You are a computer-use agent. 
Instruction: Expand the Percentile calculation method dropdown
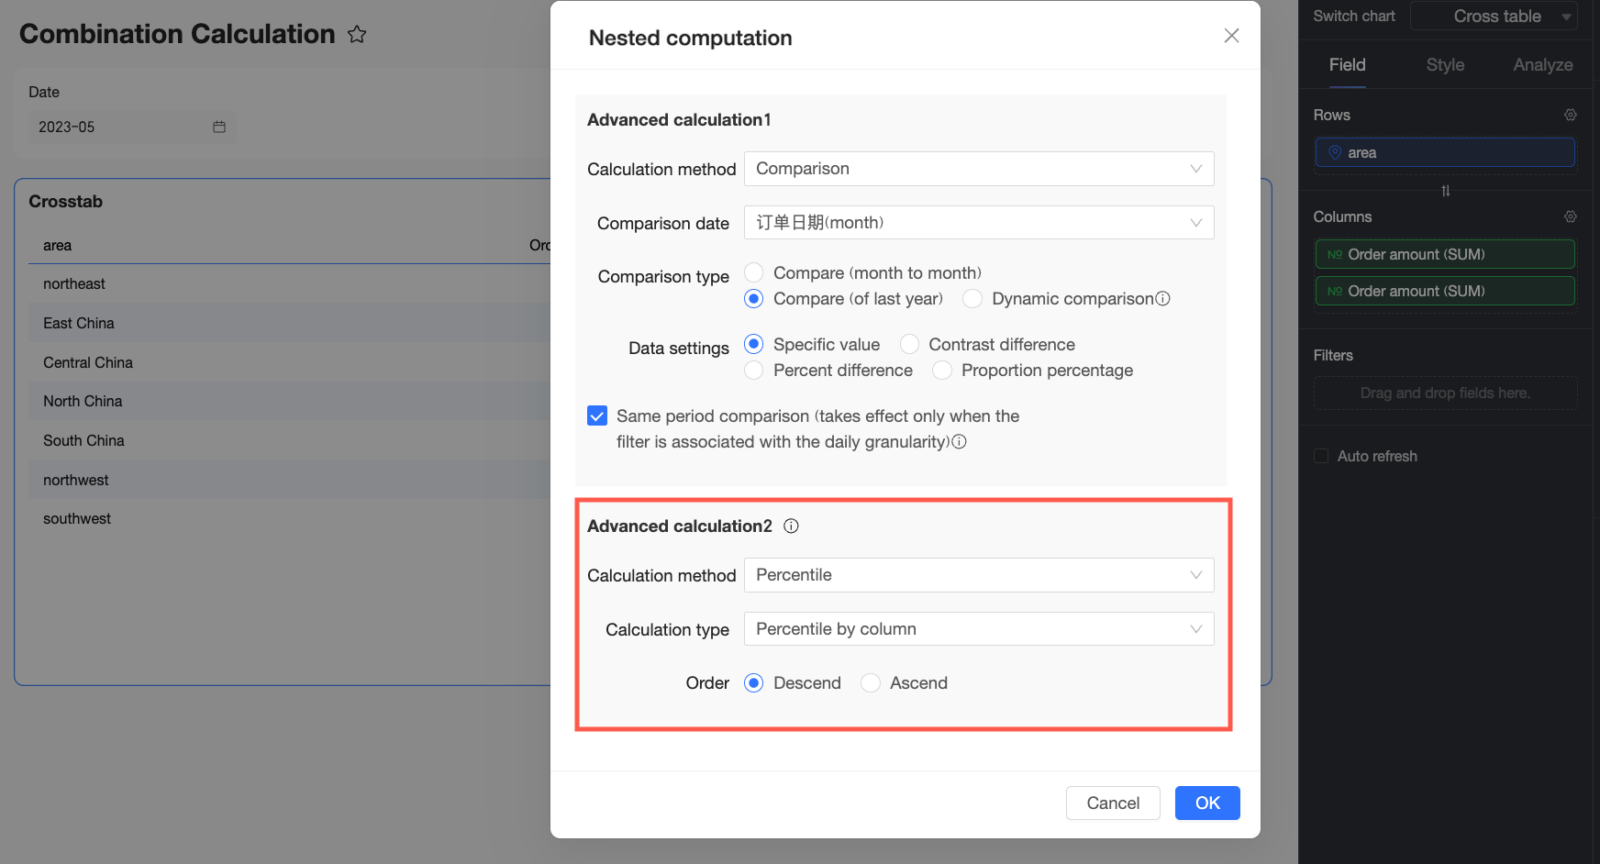point(979,575)
